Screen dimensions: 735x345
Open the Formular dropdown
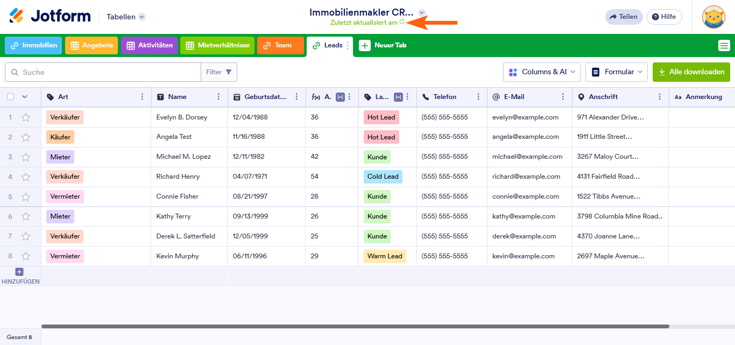pos(617,72)
